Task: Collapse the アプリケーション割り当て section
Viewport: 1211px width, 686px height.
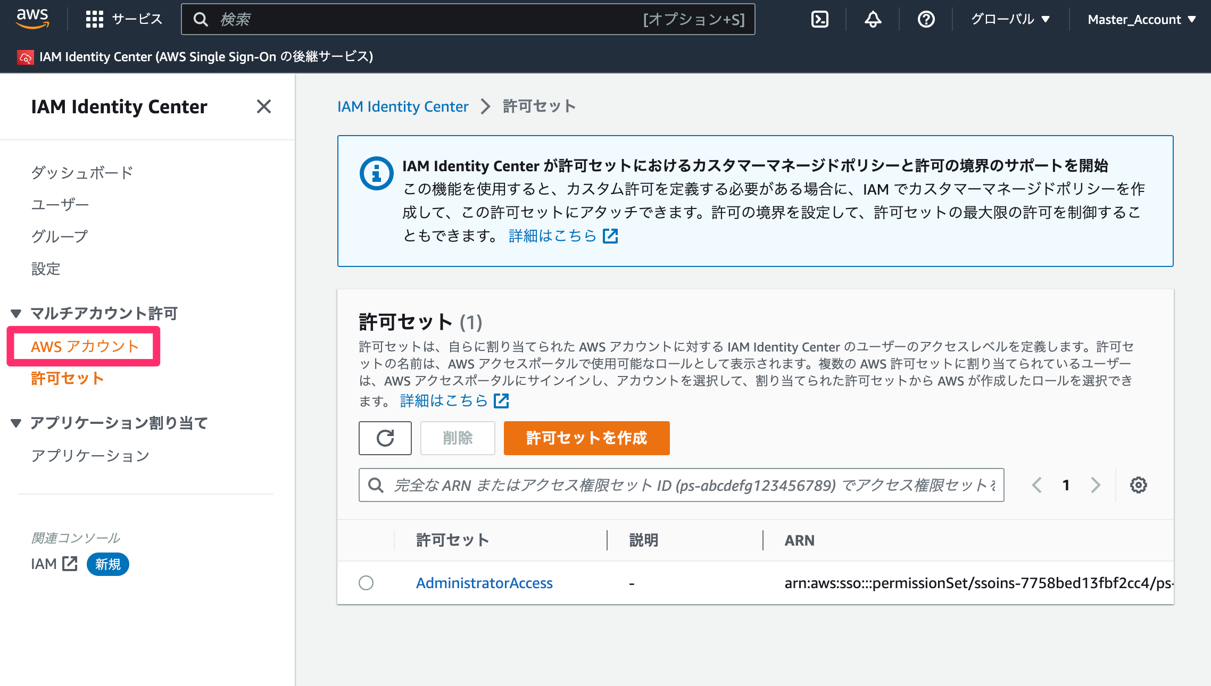Action: (x=16, y=423)
